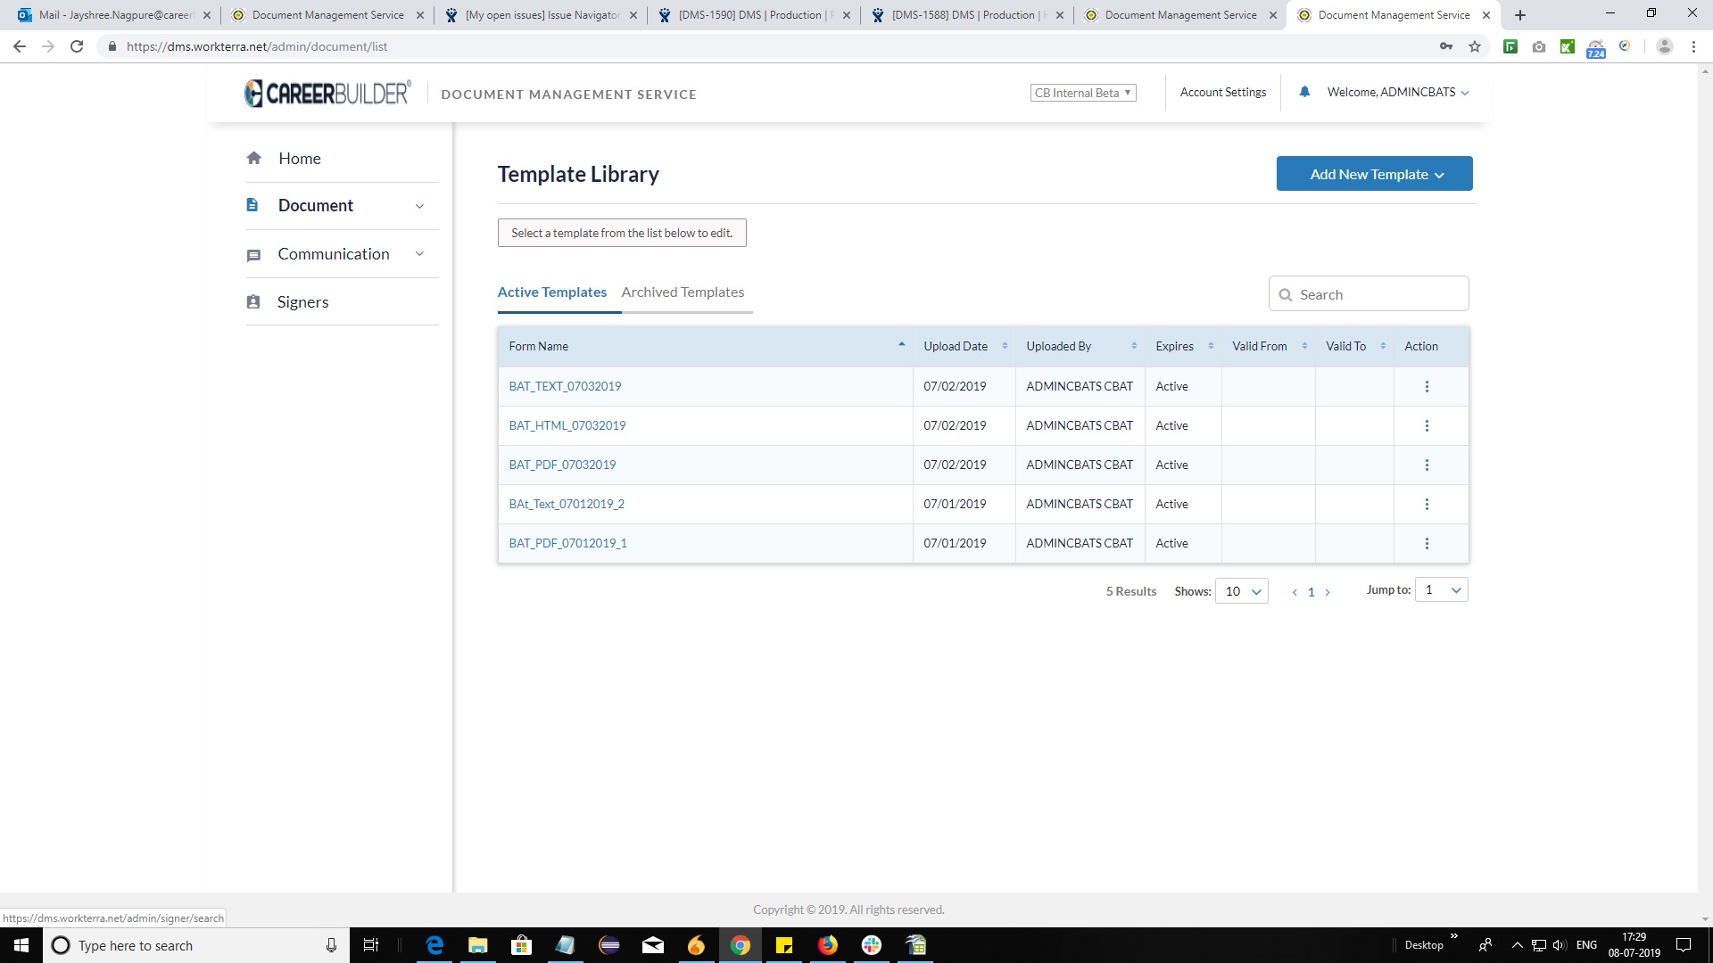Select page 1 in pagination
The image size is (1713, 963).
1311,592
